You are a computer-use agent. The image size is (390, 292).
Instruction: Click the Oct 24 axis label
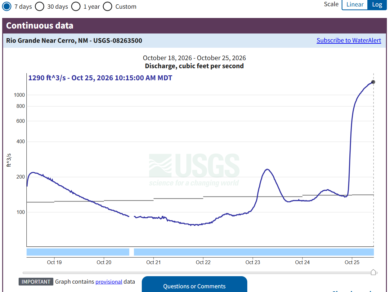(303, 262)
